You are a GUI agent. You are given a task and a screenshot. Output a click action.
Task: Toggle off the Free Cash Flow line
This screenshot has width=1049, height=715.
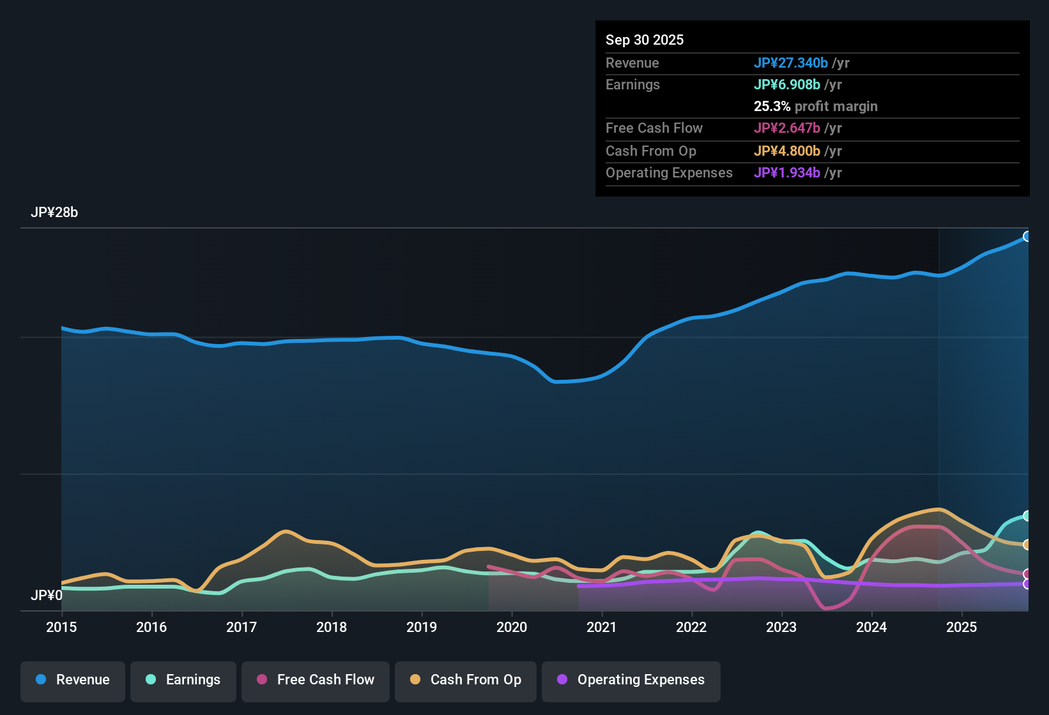click(x=315, y=680)
